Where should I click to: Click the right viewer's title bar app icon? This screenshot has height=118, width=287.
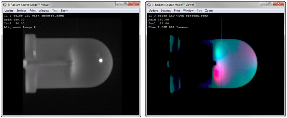[x=149, y=5]
